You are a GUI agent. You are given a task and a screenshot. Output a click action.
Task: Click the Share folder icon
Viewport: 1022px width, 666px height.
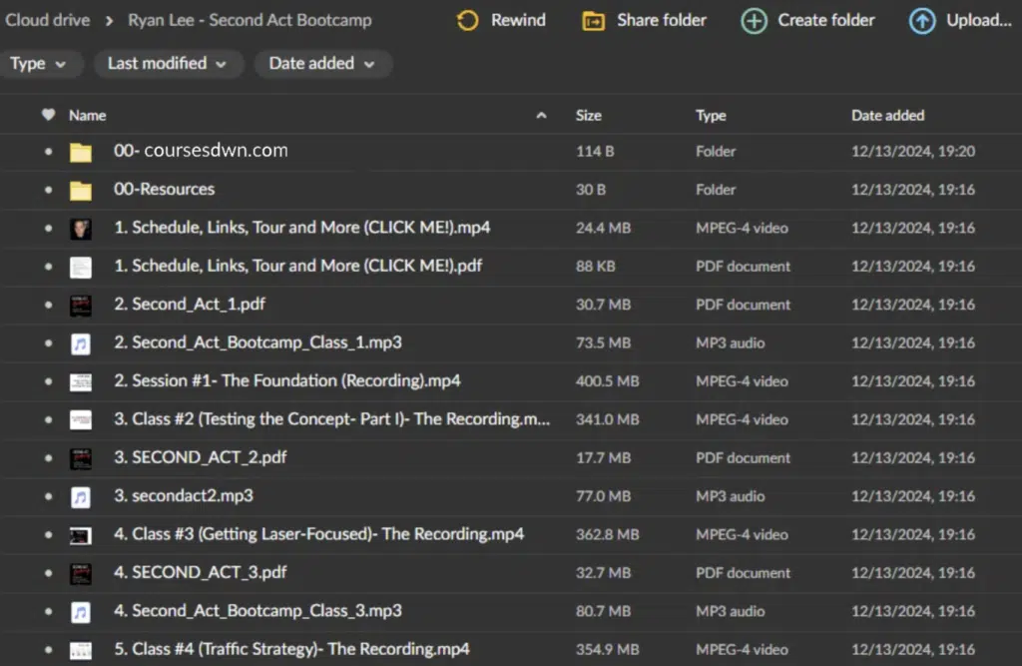tap(593, 21)
